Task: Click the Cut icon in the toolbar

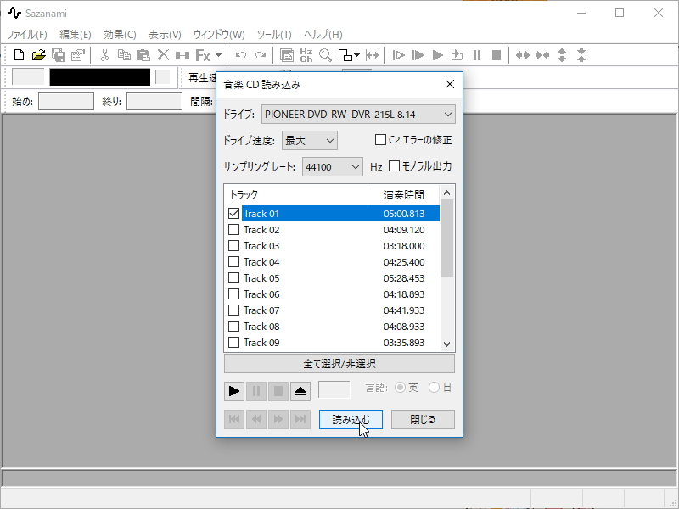Action: (x=105, y=54)
